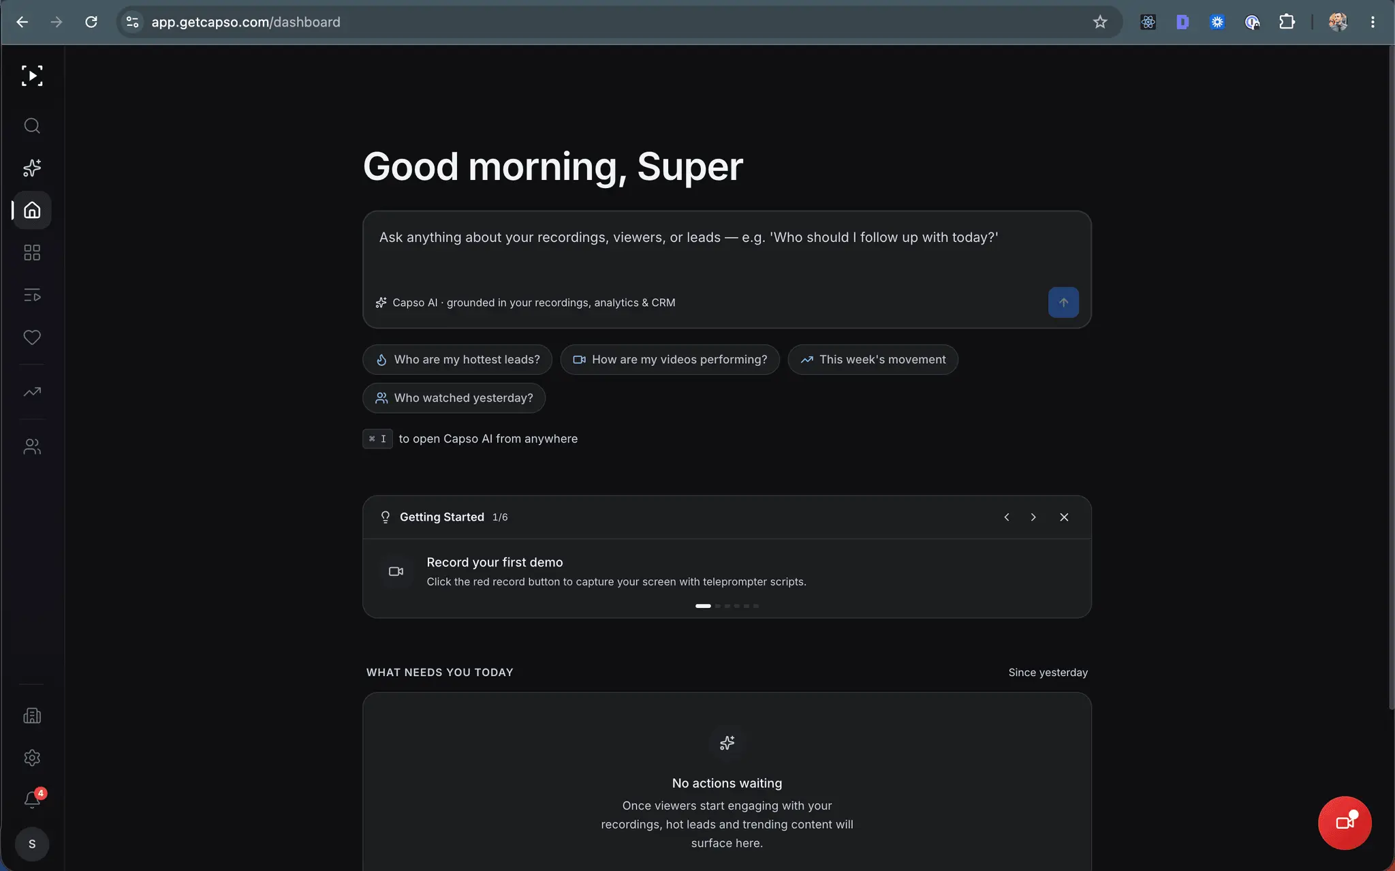
Task: Submit question with blue arrow send button
Action: (x=1063, y=303)
